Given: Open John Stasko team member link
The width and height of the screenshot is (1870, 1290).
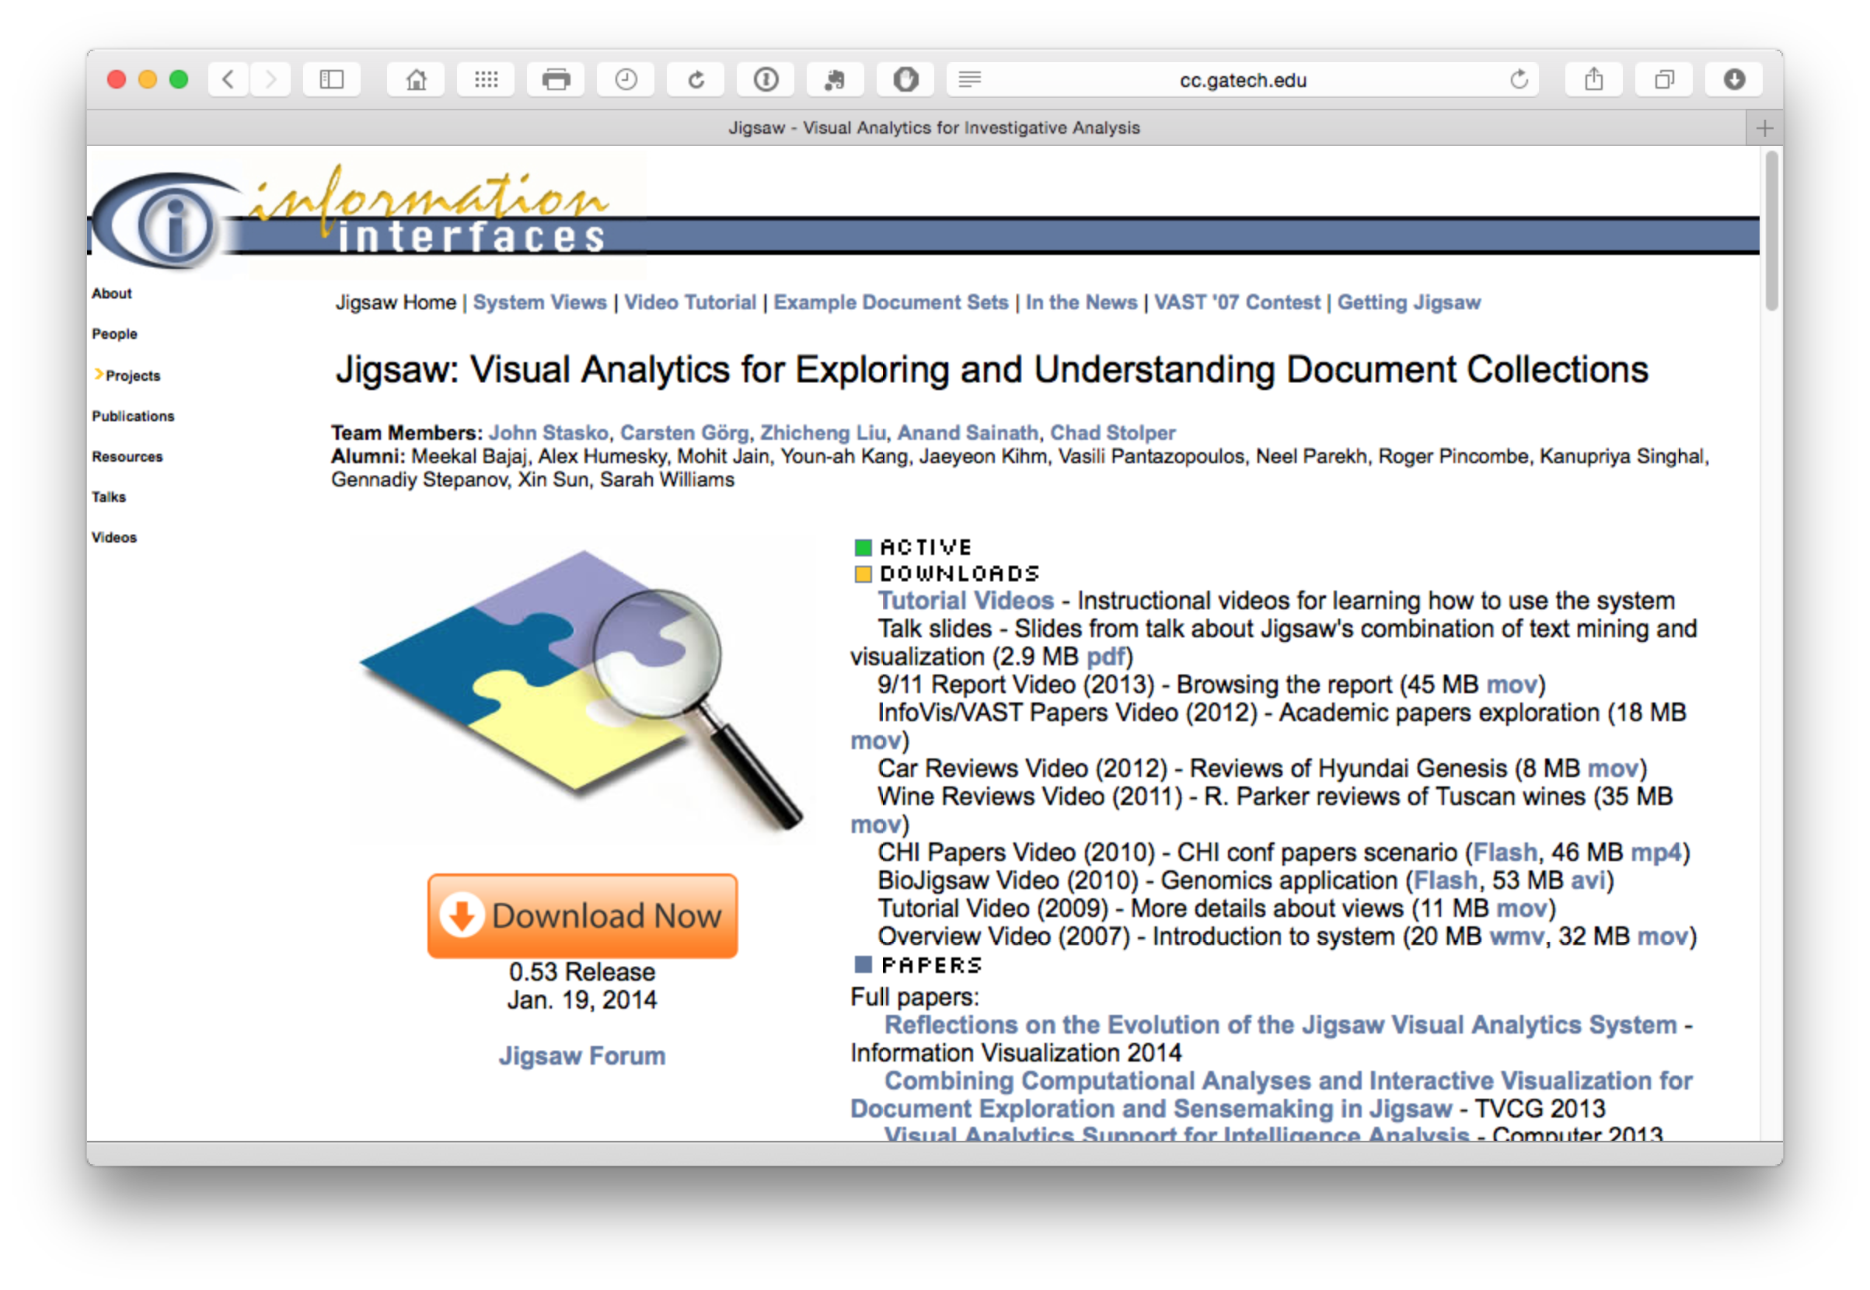Looking at the screenshot, I should 548,432.
